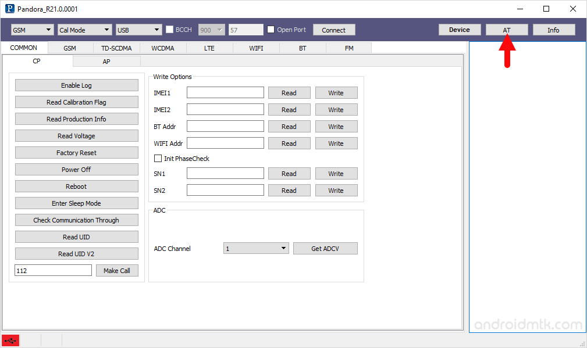Expand the ADC Channel dropdown
Viewport: 587px width, 348px height.
coord(256,248)
